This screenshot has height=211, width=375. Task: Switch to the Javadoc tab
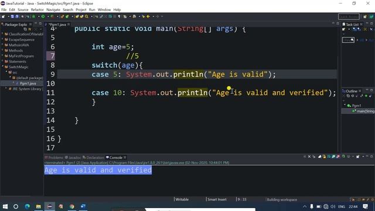73,158
